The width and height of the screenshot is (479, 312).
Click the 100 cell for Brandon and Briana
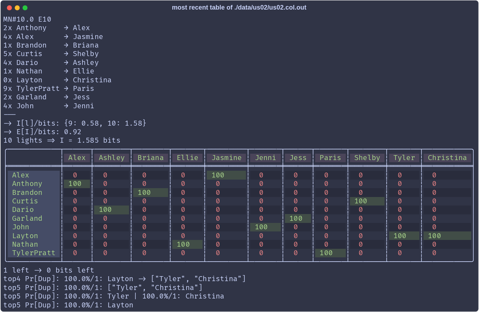pos(151,192)
